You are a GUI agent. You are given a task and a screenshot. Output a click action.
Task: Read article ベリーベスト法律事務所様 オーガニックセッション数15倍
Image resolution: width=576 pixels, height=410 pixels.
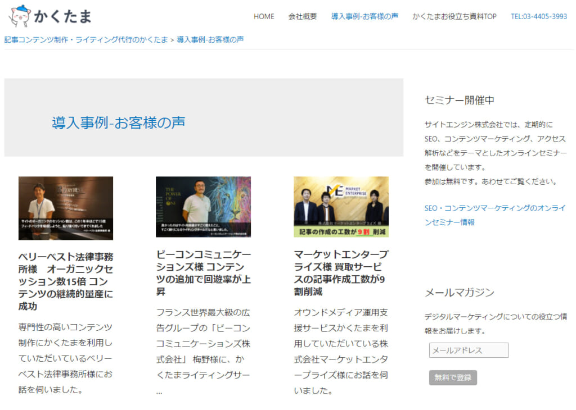[x=66, y=281]
